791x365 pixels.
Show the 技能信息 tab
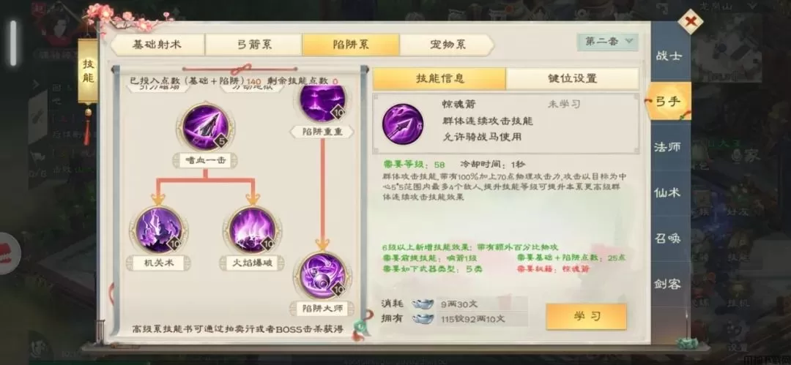[x=439, y=79]
